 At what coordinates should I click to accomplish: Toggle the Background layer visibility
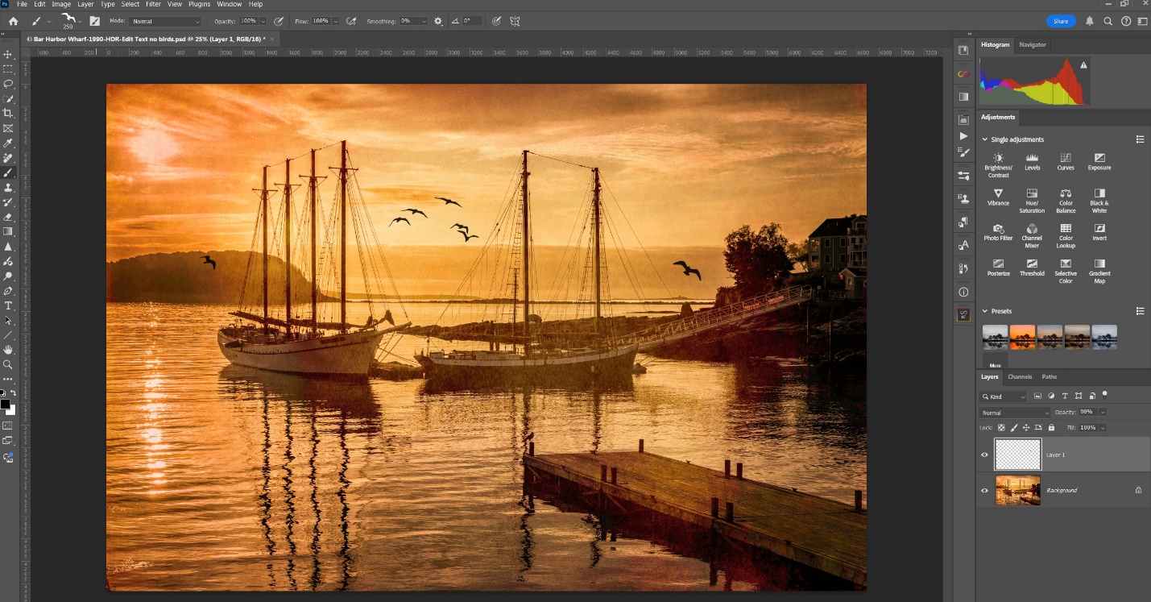984,490
